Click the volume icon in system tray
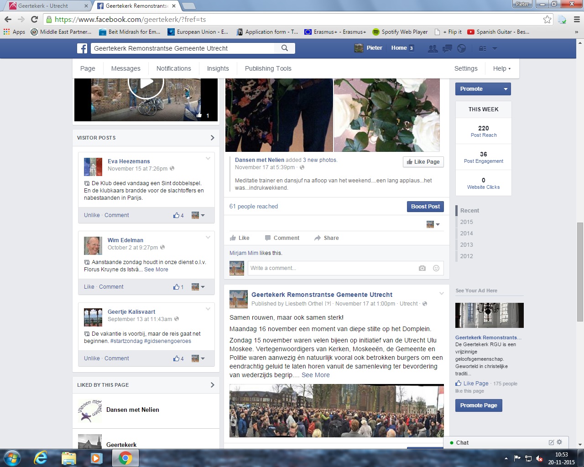 click(539, 458)
